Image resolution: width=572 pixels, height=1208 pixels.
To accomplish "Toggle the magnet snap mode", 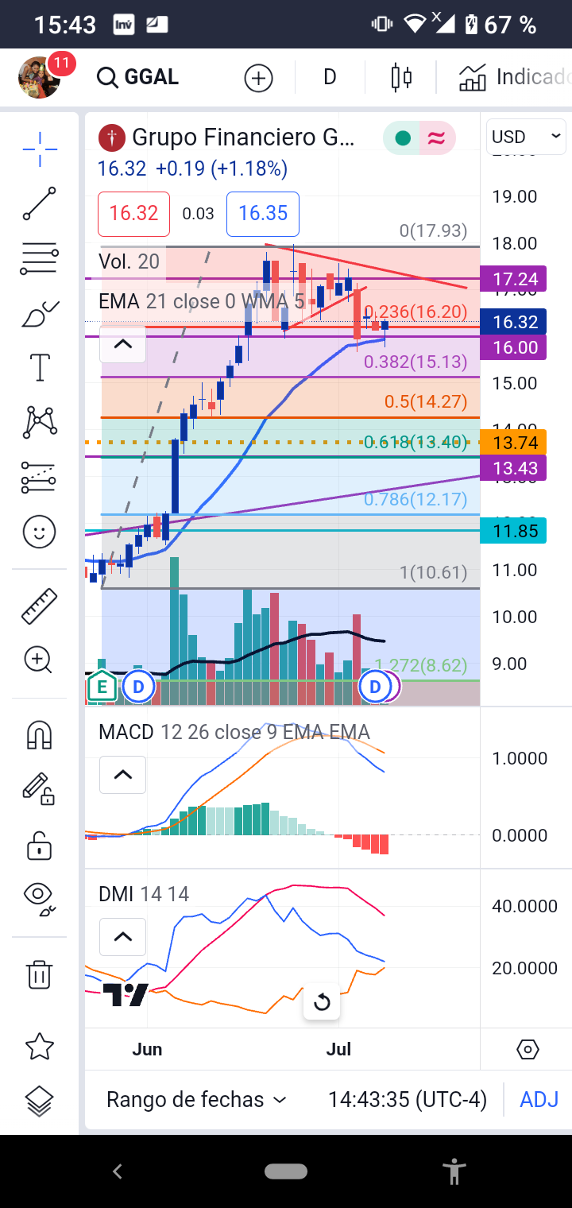I will (x=40, y=735).
